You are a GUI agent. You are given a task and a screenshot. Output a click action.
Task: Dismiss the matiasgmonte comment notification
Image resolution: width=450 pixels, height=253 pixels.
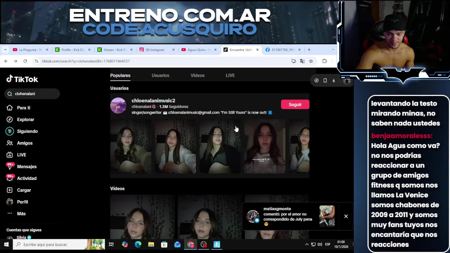coord(346,216)
